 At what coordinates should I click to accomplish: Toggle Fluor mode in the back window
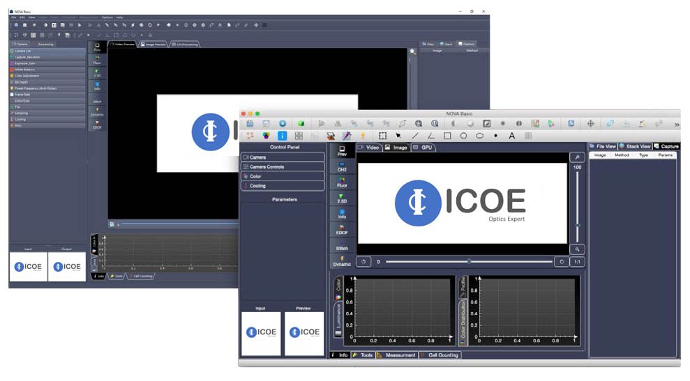pyautogui.click(x=97, y=60)
